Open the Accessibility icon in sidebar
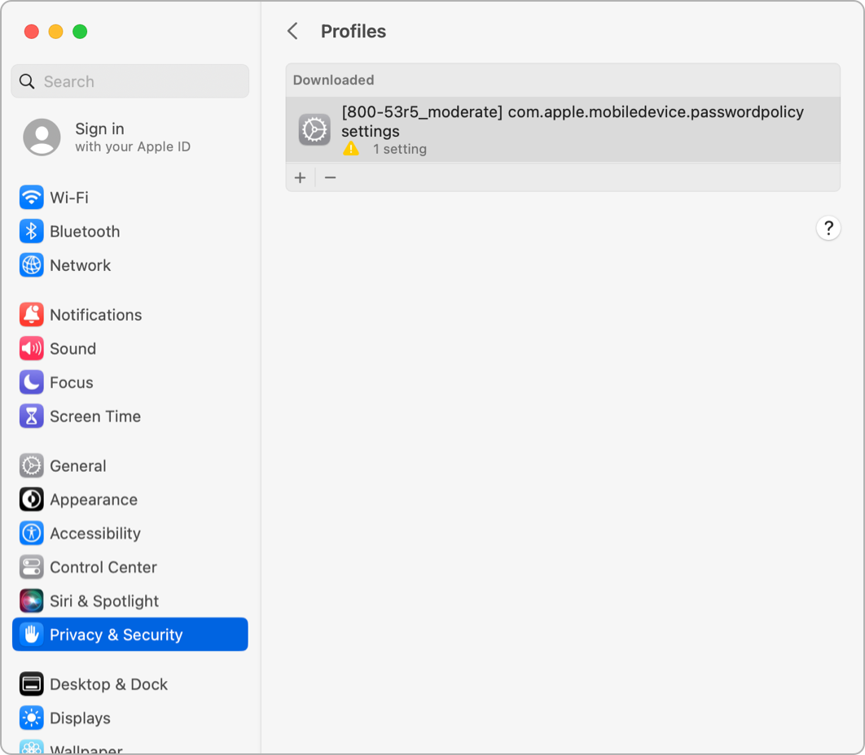This screenshot has height=755, width=865. [x=32, y=533]
